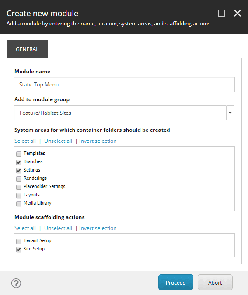Click the Module name label
The height and width of the screenshot is (295, 248).
[x=32, y=72]
